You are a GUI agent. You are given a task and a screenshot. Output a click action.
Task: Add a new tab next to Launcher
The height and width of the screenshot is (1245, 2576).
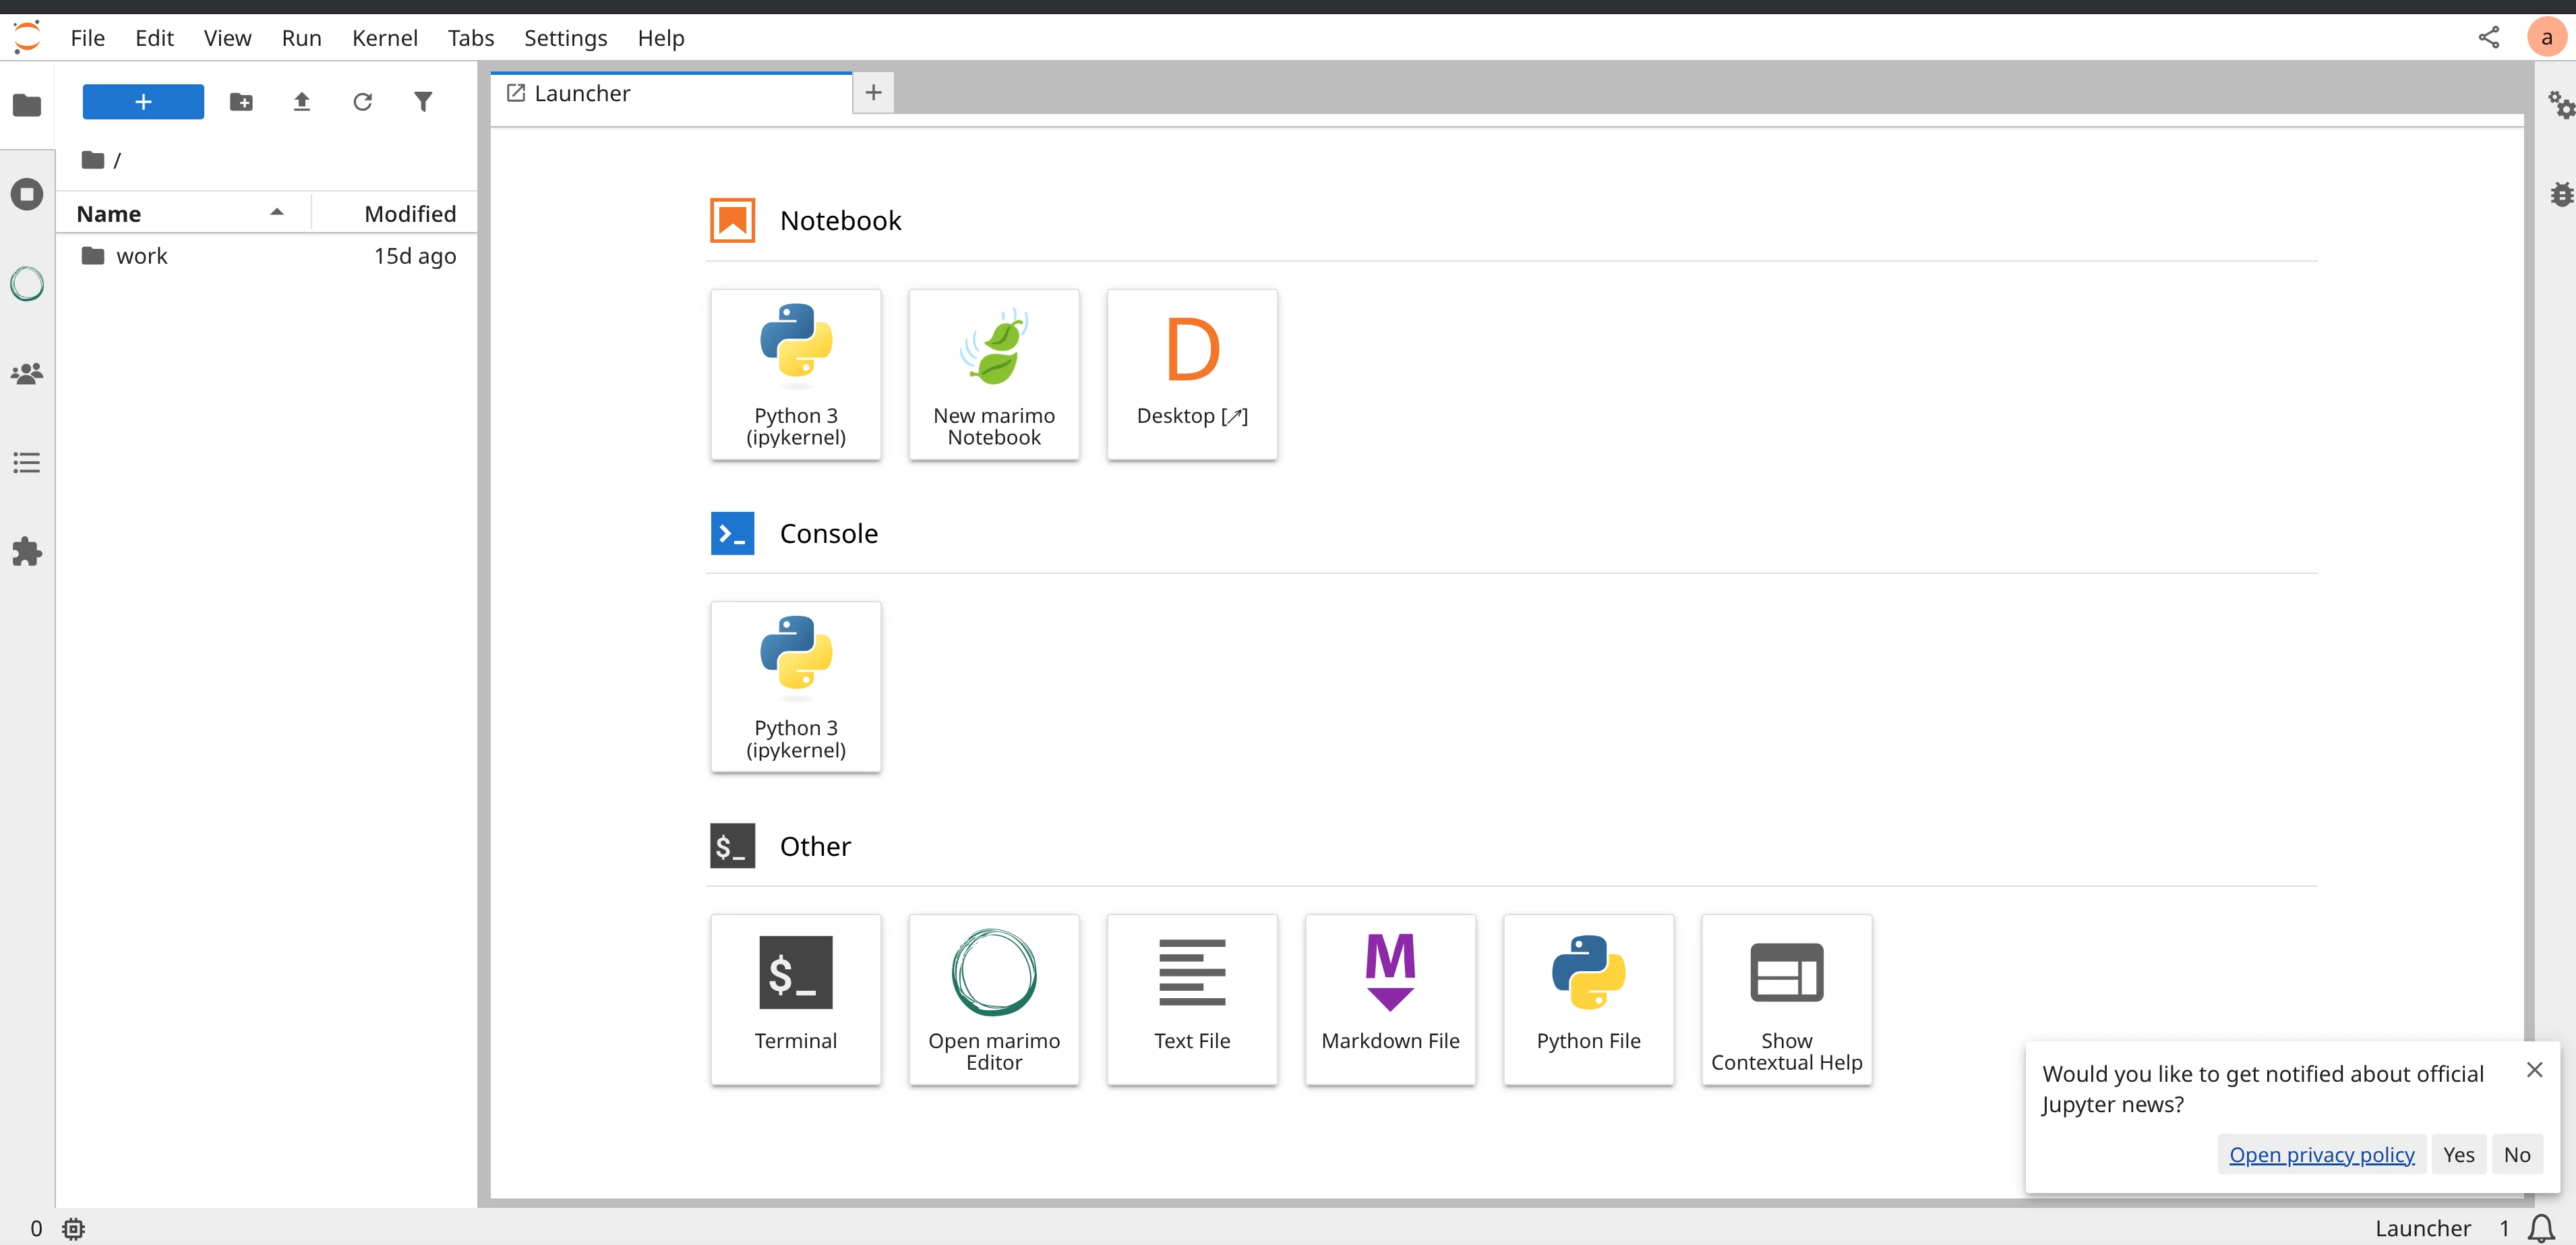pos(873,92)
